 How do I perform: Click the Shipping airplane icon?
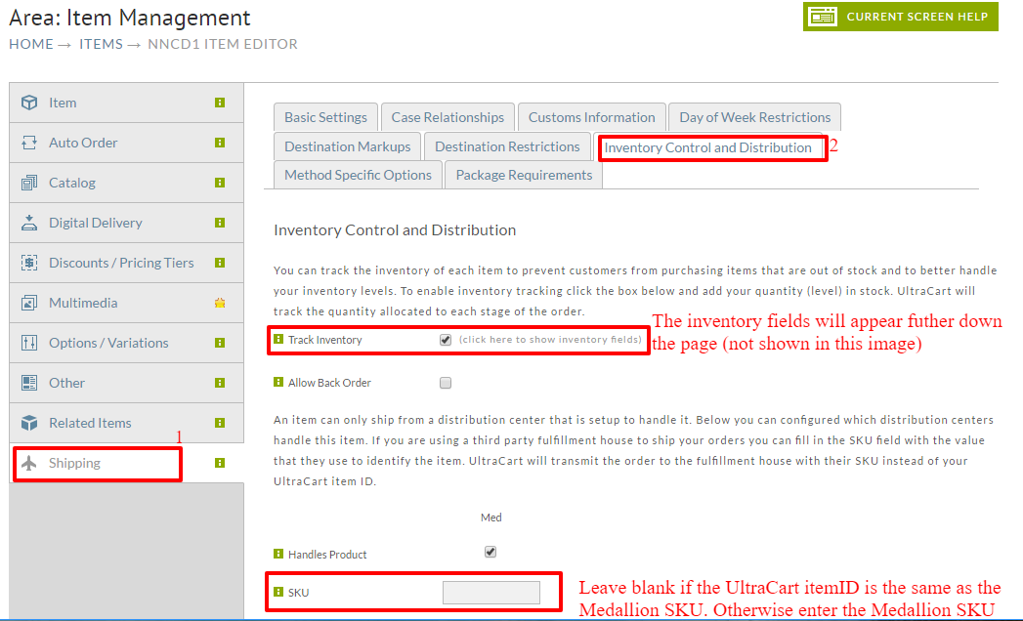[28, 463]
